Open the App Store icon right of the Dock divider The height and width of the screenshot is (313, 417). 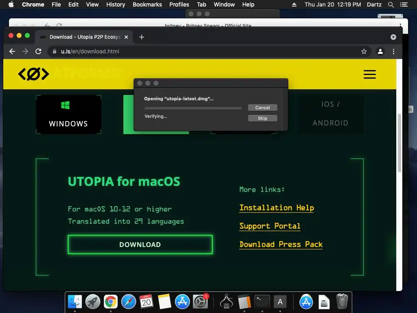click(306, 302)
